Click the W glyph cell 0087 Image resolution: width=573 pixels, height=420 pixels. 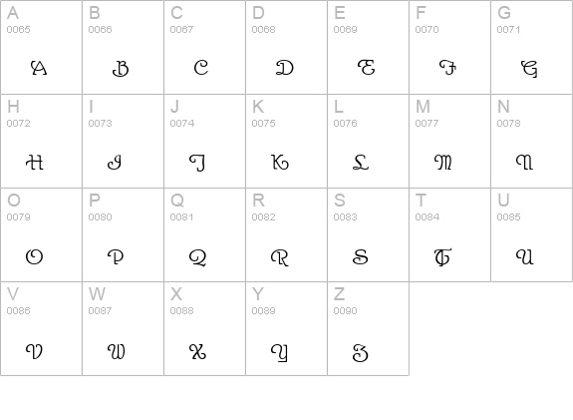[x=124, y=328]
